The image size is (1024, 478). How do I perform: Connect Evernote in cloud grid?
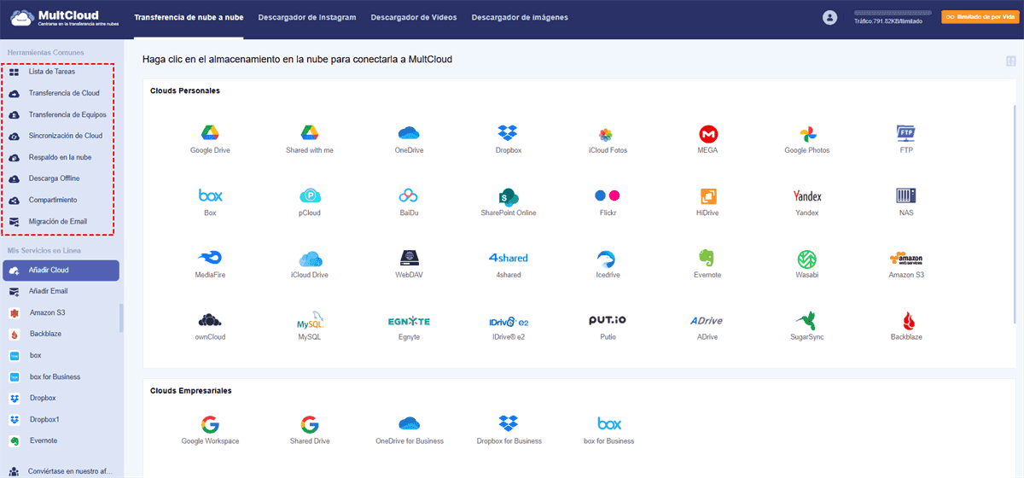[707, 264]
